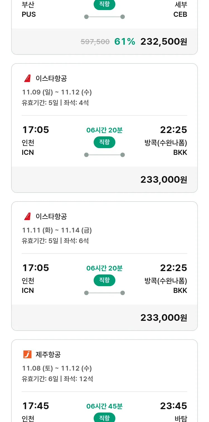Tap the 11.08 (토) ~ 11.12 (수) dates

pos(57,368)
